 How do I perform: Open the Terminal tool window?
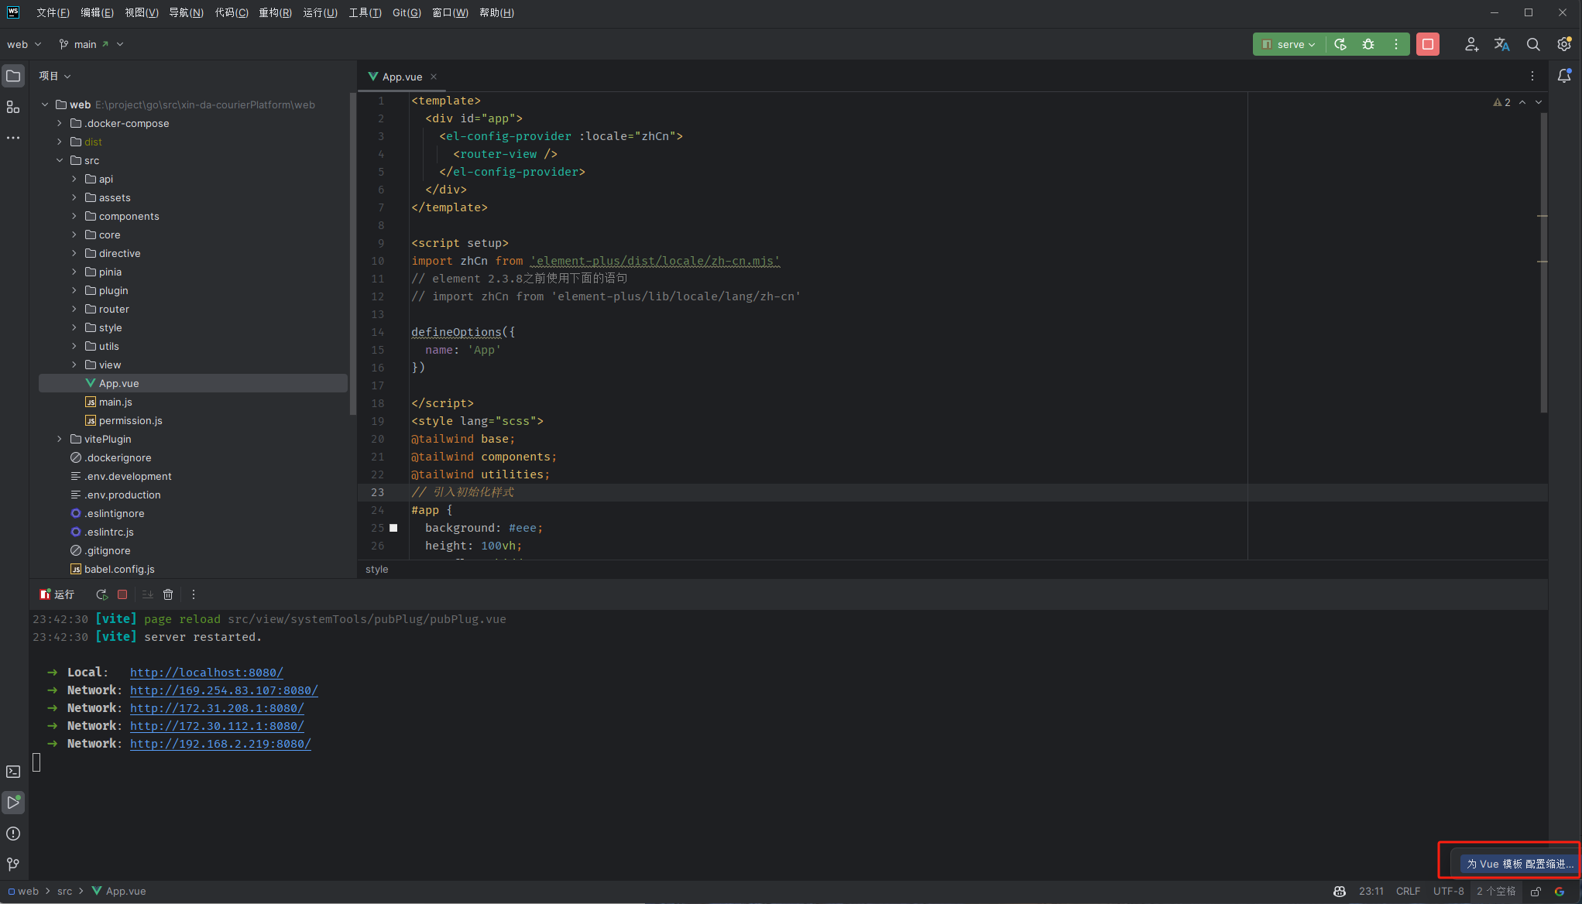(13, 772)
